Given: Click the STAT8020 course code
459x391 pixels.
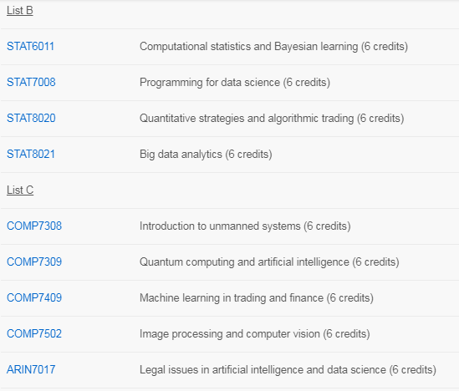Looking at the screenshot, I should (31, 119).
